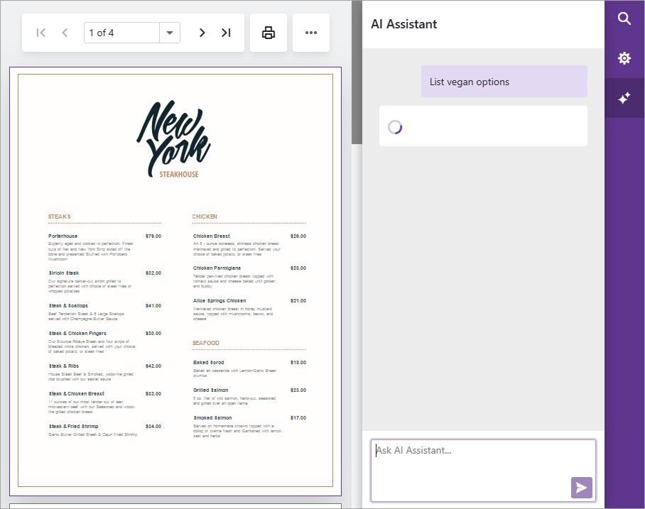Image resolution: width=645 pixels, height=509 pixels.
Task: Select the STEAKS heading on the menu page
Action: click(60, 217)
